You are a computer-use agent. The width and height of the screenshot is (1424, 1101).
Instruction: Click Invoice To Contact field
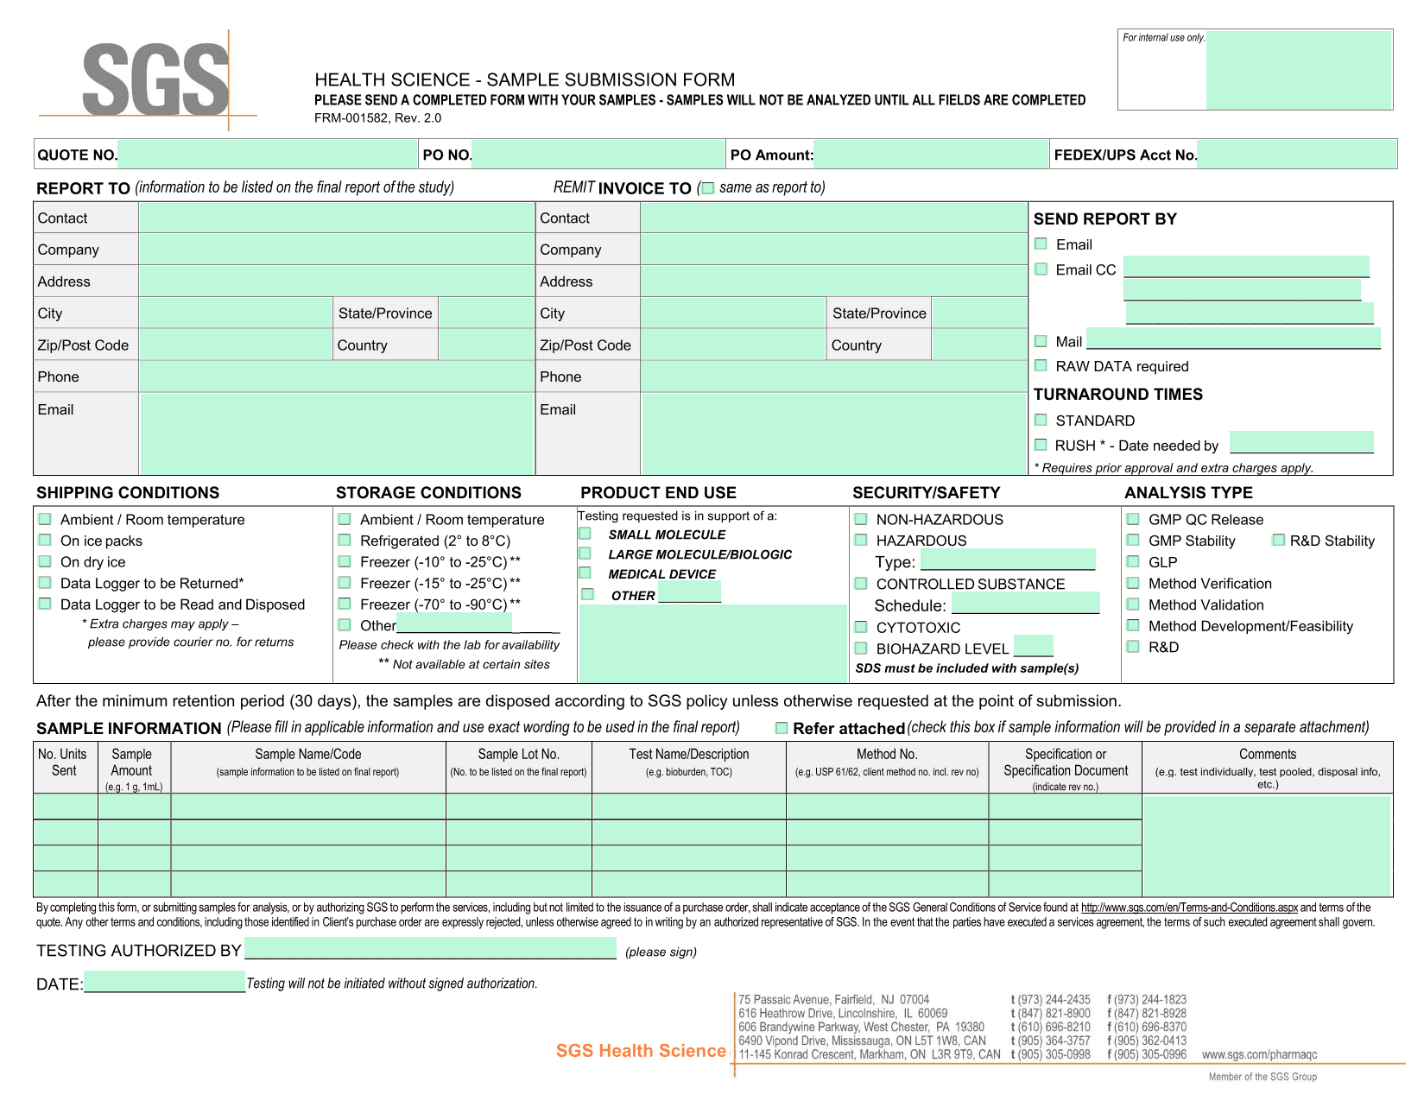coord(833,218)
